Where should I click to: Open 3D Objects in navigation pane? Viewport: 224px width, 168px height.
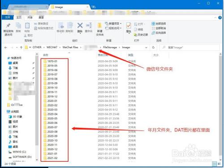click(15, 117)
